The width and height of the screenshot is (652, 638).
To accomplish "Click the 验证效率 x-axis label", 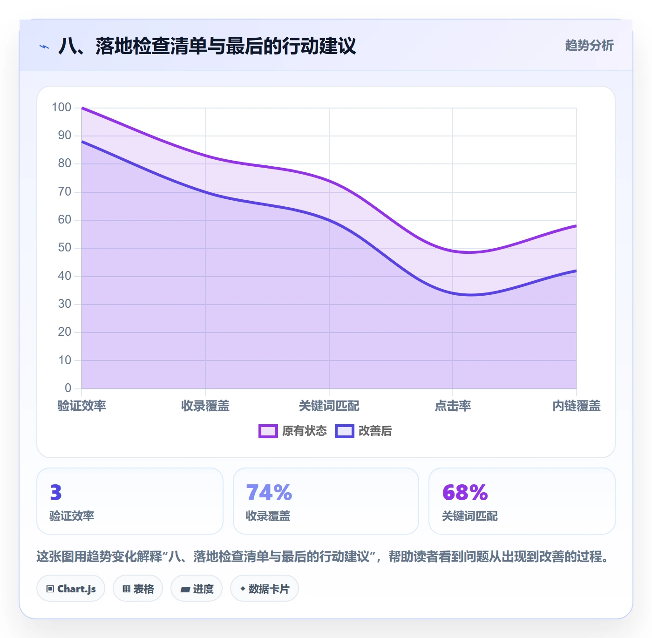I will (82, 406).
